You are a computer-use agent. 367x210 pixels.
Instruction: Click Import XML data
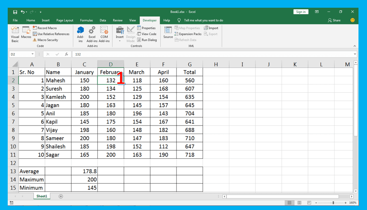[211, 28]
